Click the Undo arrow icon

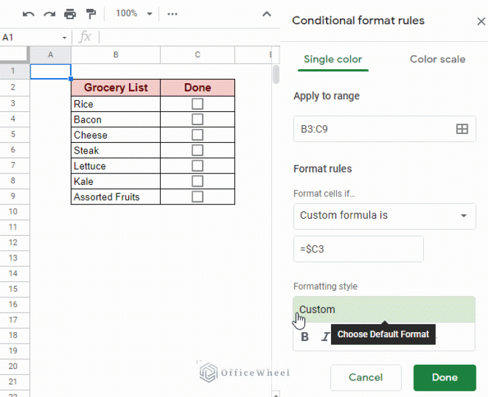point(28,14)
